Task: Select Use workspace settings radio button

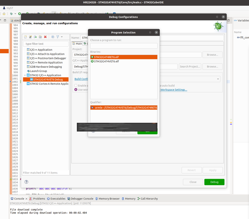Action: coord(76,90)
